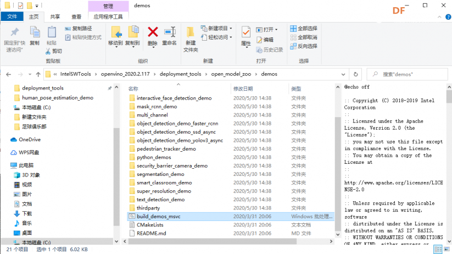Viewport: 452px width, 254px height.
Task: Switch to the View tab
Action: click(76, 16)
